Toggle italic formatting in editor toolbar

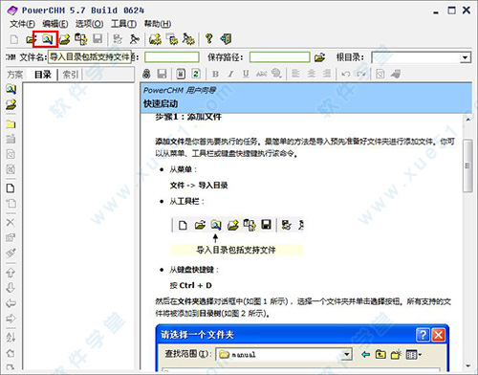click(x=230, y=74)
